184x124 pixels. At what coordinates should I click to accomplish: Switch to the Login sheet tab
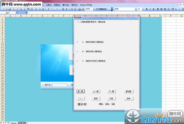tap(14, 123)
